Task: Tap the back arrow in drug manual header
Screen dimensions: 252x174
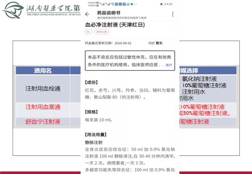Action: tap(87, 14)
